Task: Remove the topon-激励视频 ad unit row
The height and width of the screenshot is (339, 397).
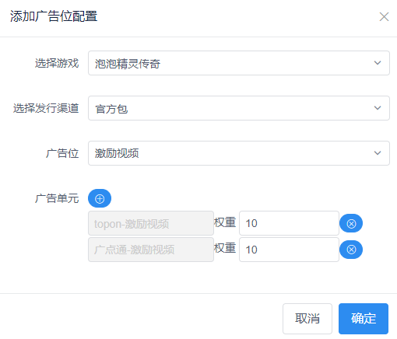Action: click(351, 223)
